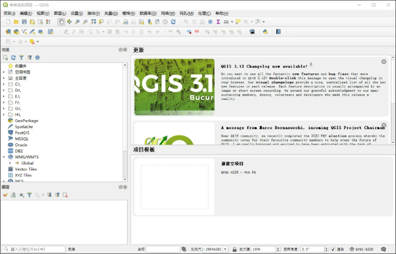396x254 pixels.
Task: Open the 插件(P) menu
Action: [x=94, y=14]
